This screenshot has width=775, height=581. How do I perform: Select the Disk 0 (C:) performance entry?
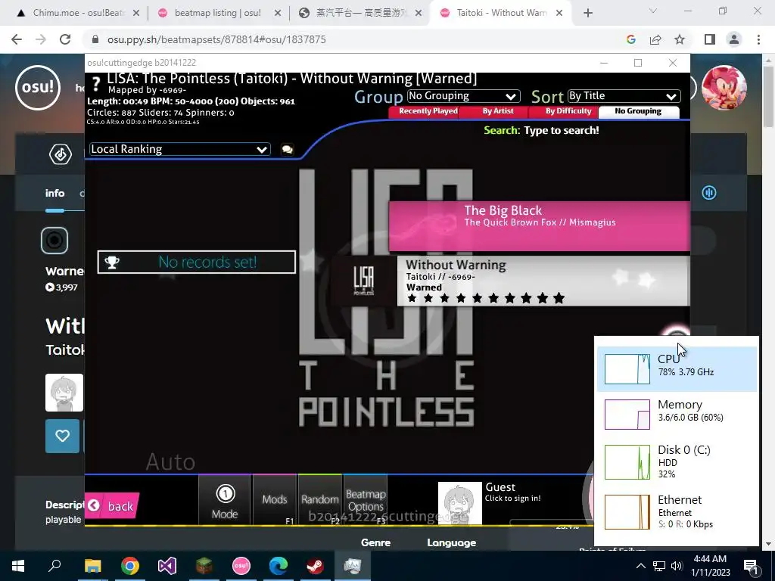(x=677, y=462)
